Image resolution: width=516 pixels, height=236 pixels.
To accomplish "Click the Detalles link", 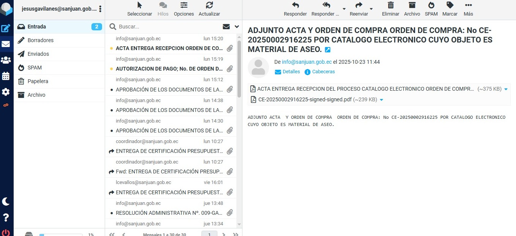I will coord(291,72).
